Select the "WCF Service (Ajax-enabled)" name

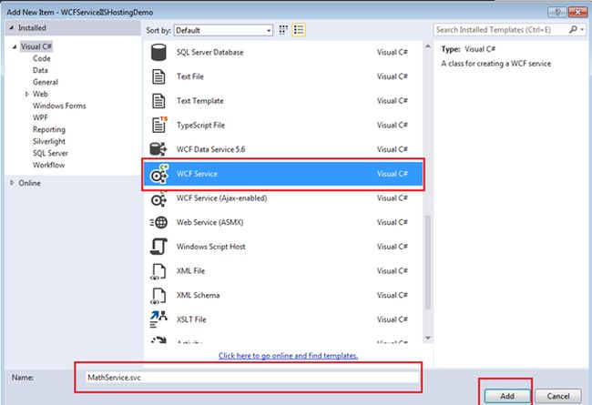pos(221,198)
